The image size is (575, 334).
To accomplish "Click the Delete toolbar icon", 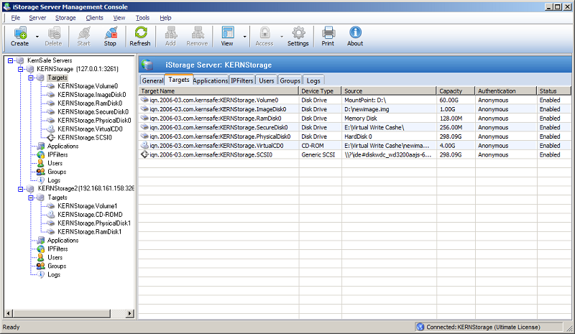I will tap(53, 33).
